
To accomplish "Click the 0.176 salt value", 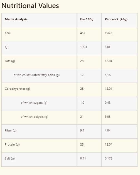I will coord(109,158).
